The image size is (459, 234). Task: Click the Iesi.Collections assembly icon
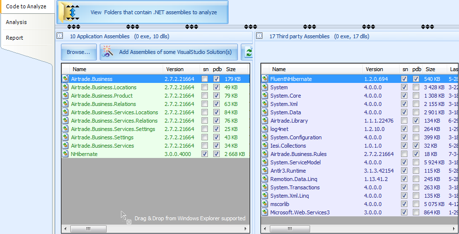click(265, 146)
